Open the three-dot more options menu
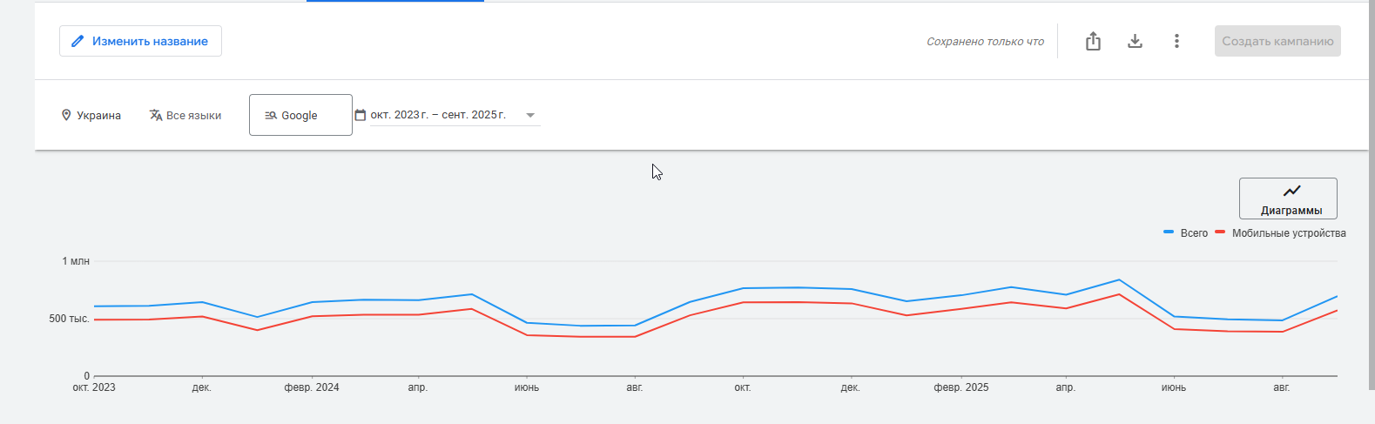Image resolution: width=1375 pixels, height=424 pixels. [x=1176, y=41]
